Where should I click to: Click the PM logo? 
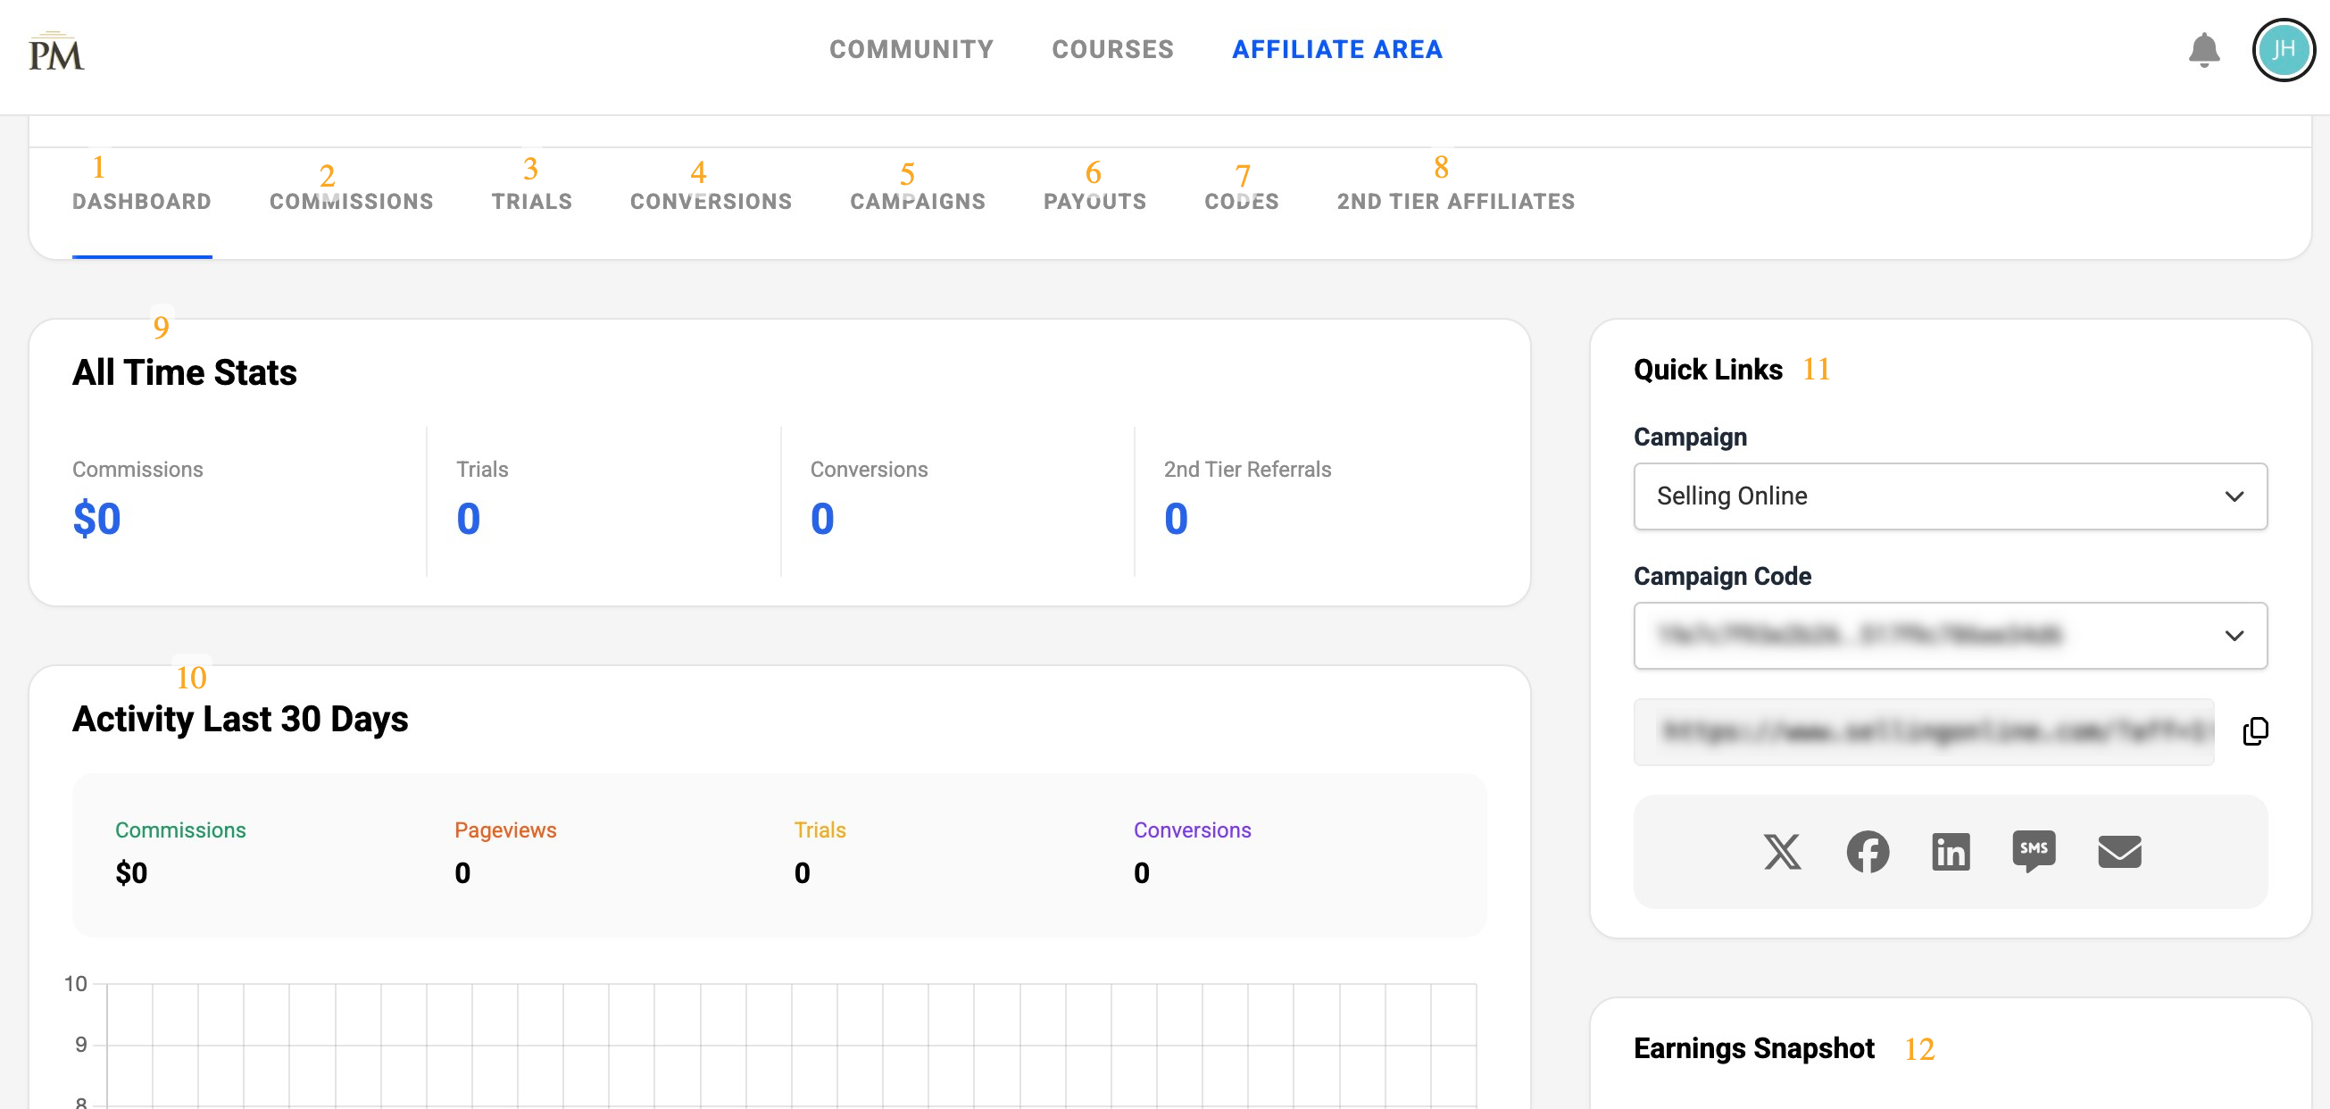click(x=56, y=53)
